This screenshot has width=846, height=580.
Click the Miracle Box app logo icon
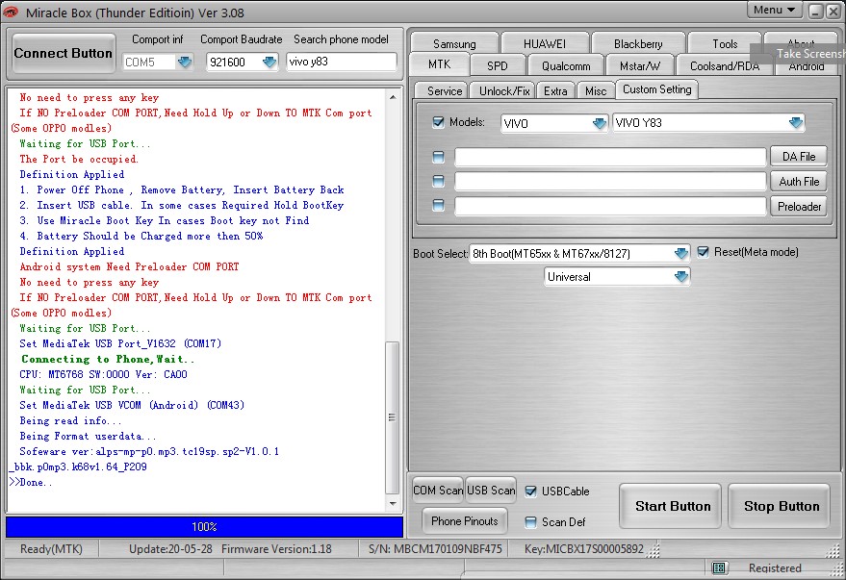point(11,12)
